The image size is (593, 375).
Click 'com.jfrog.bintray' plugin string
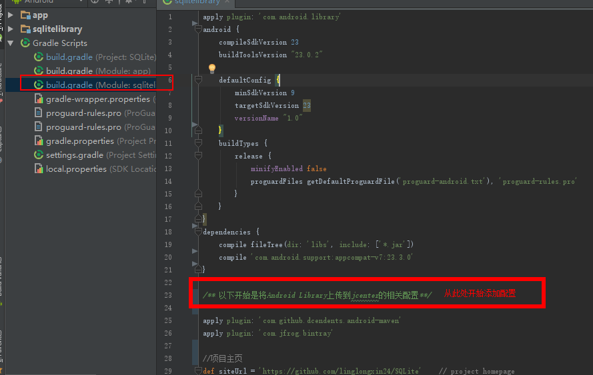coord(295,334)
